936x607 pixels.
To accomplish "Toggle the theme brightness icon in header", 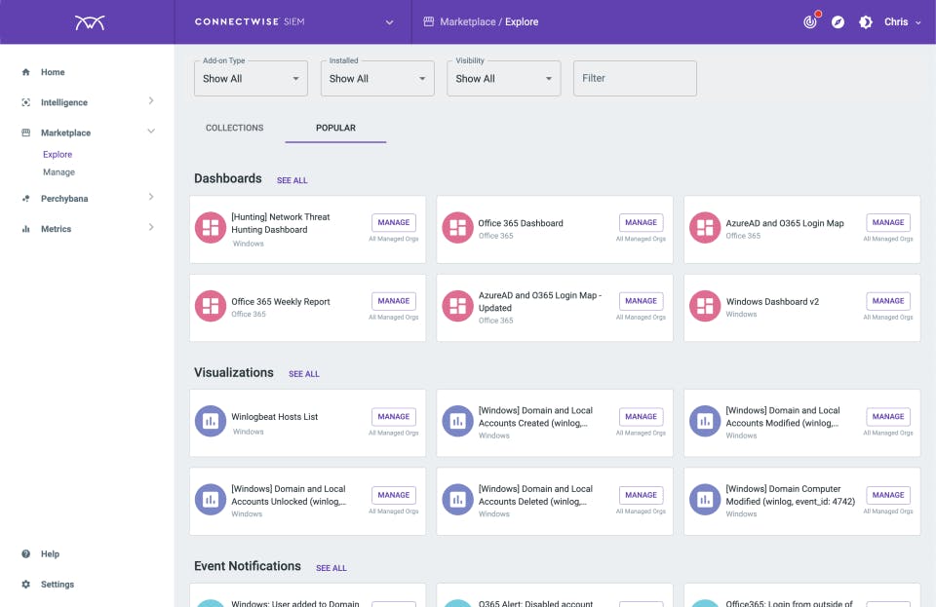I will click(866, 22).
